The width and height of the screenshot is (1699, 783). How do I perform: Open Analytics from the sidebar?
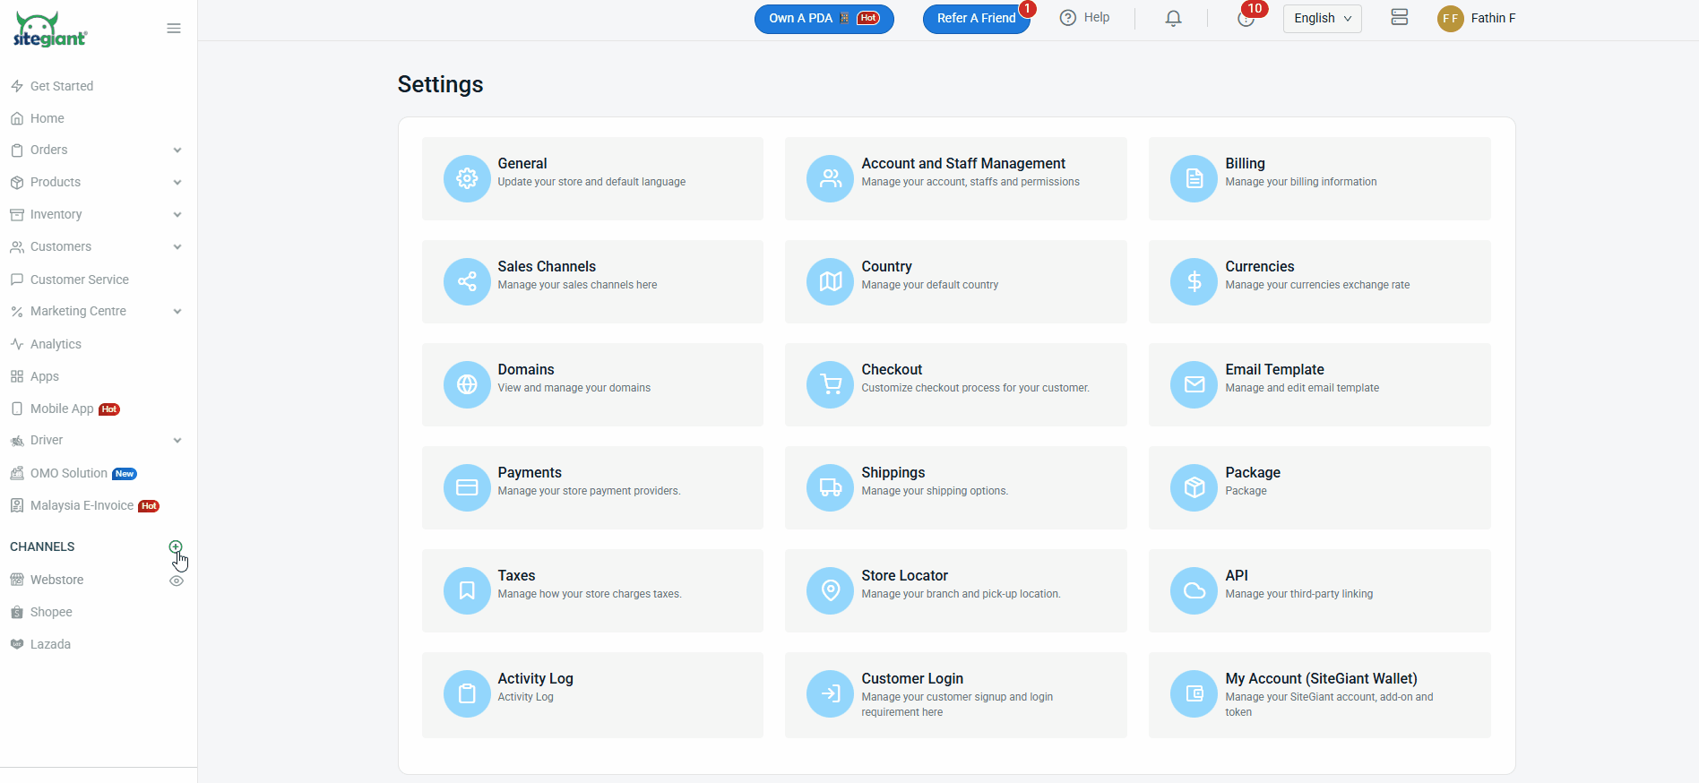(x=56, y=344)
